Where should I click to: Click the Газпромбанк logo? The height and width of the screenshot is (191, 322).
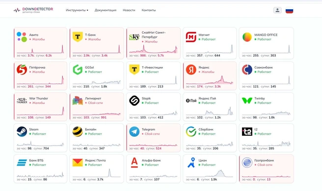coord(247,163)
